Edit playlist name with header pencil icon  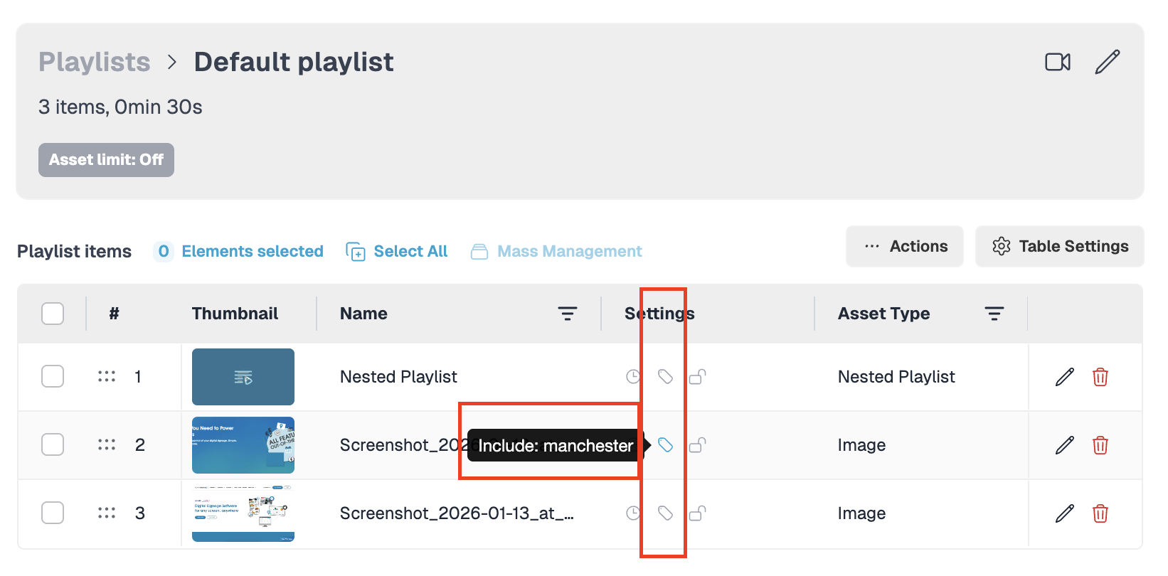[1108, 62]
